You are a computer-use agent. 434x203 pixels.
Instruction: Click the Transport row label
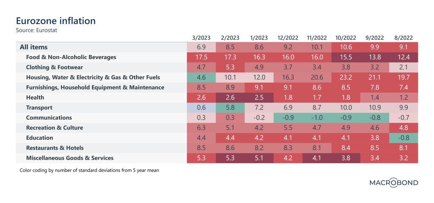pyautogui.click(x=39, y=108)
